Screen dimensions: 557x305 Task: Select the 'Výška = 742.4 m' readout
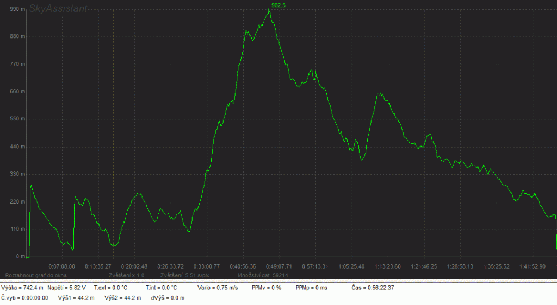pos(22,287)
